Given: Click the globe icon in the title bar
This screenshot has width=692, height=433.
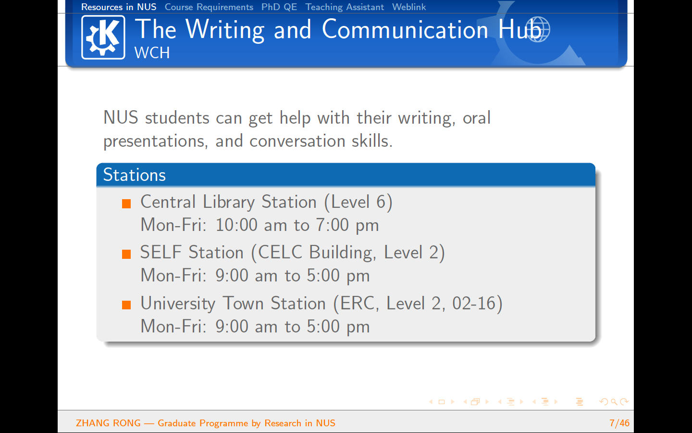Looking at the screenshot, I should pyautogui.click(x=537, y=29).
